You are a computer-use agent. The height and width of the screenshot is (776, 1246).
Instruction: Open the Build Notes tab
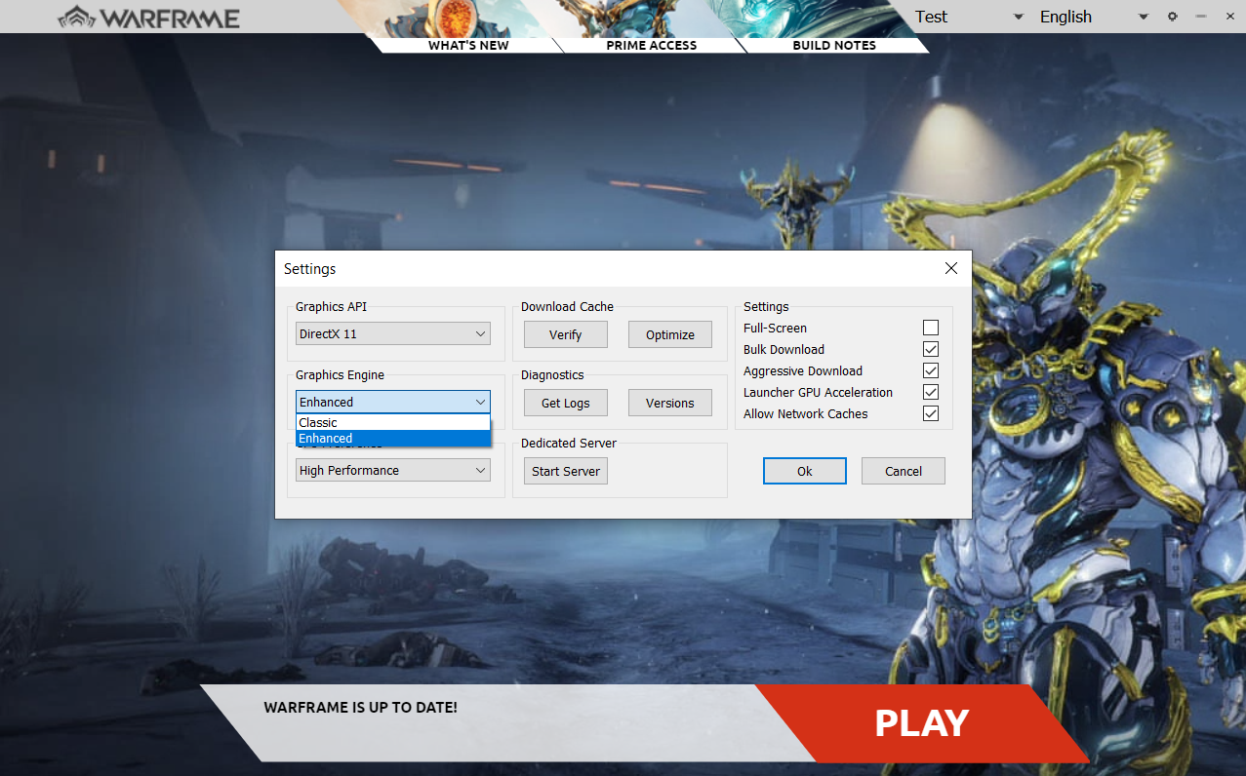click(834, 45)
